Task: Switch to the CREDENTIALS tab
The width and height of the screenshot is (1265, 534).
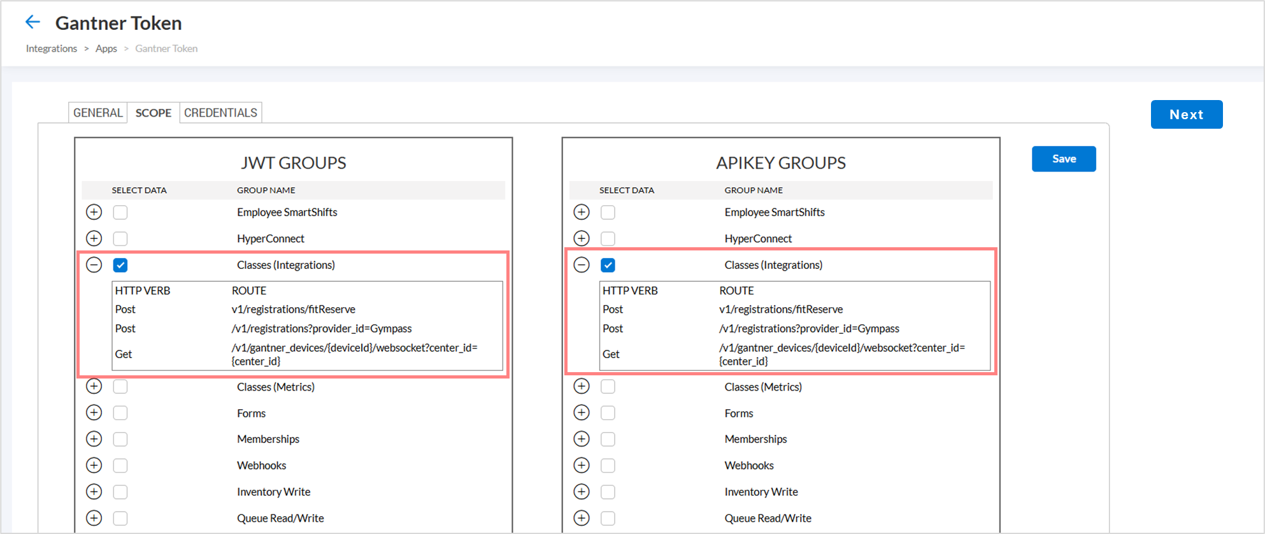Action: pyautogui.click(x=220, y=113)
